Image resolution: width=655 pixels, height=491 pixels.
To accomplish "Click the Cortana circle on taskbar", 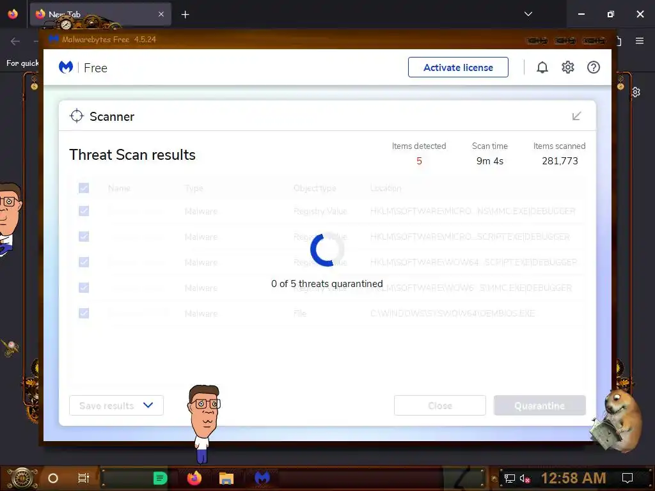I will coord(53,478).
